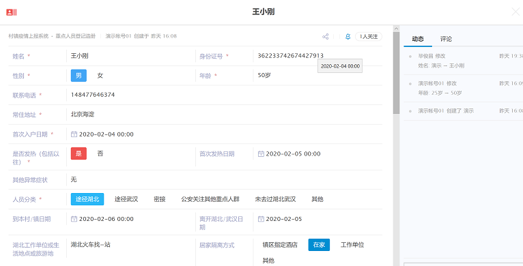Select log entry 演示帐号01 创建了 演示
Screen dimensions: 523x266
click(446, 110)
